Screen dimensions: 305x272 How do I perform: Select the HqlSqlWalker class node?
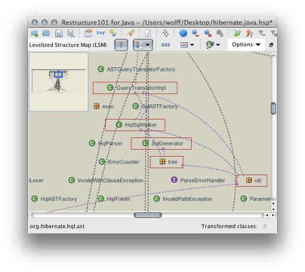135,125
